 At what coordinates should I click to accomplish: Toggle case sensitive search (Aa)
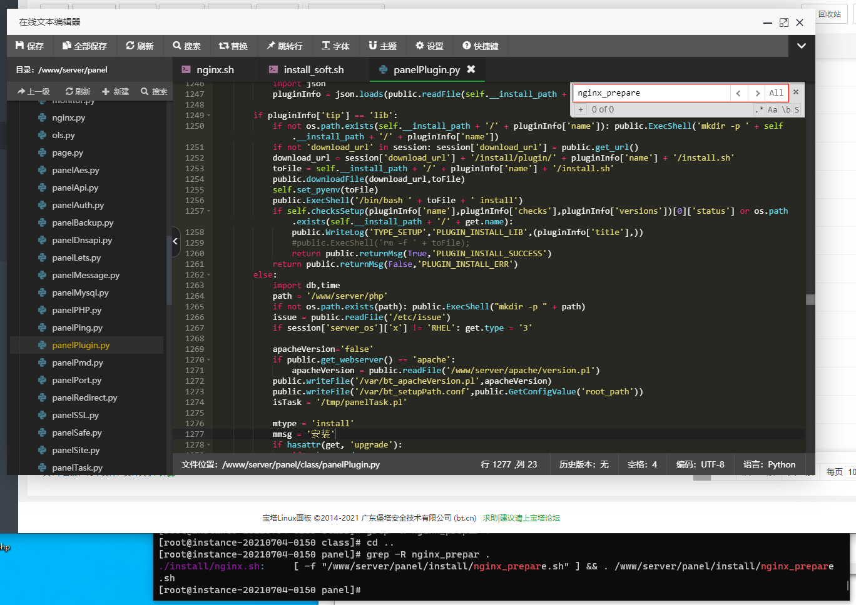point(773,109)
